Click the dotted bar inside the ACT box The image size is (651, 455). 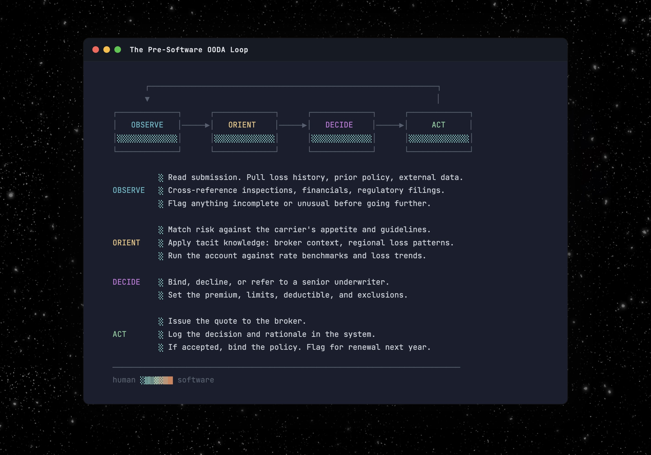coord(439,138)
